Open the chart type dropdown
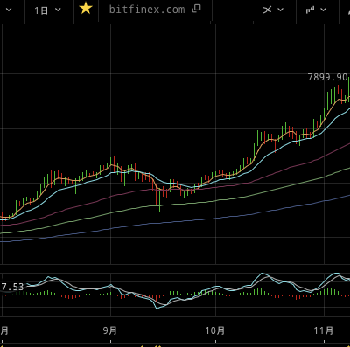Viewport: 350px width, 347px height. coord(316,10)
